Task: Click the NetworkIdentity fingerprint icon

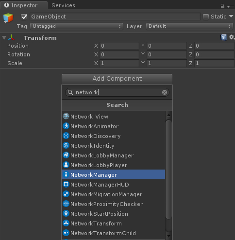Action: click(66, 145)
